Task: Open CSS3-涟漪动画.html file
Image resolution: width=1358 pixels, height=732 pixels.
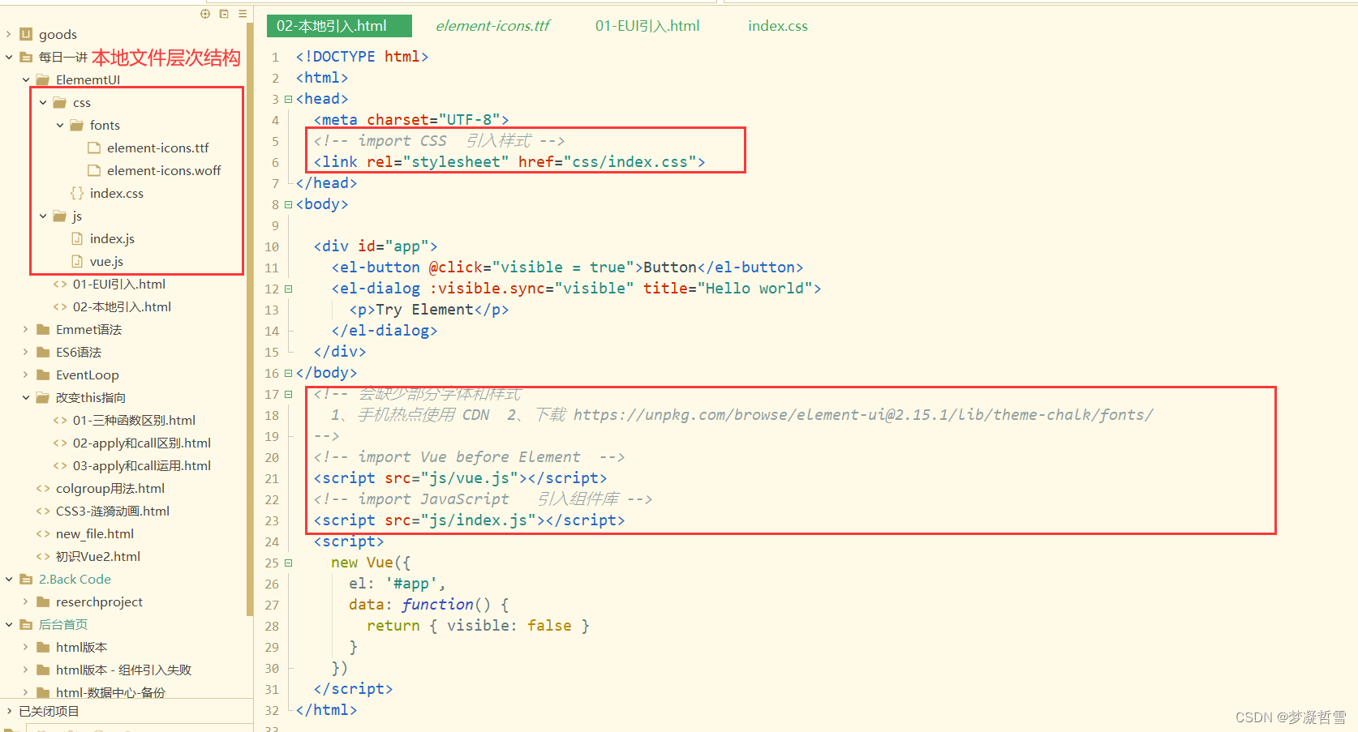Action: coord(113,511)
